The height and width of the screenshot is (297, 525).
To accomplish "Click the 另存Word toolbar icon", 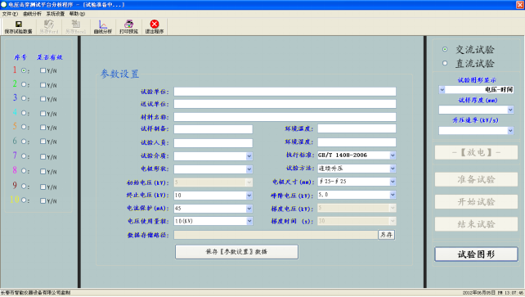I will tap(49, 24).
